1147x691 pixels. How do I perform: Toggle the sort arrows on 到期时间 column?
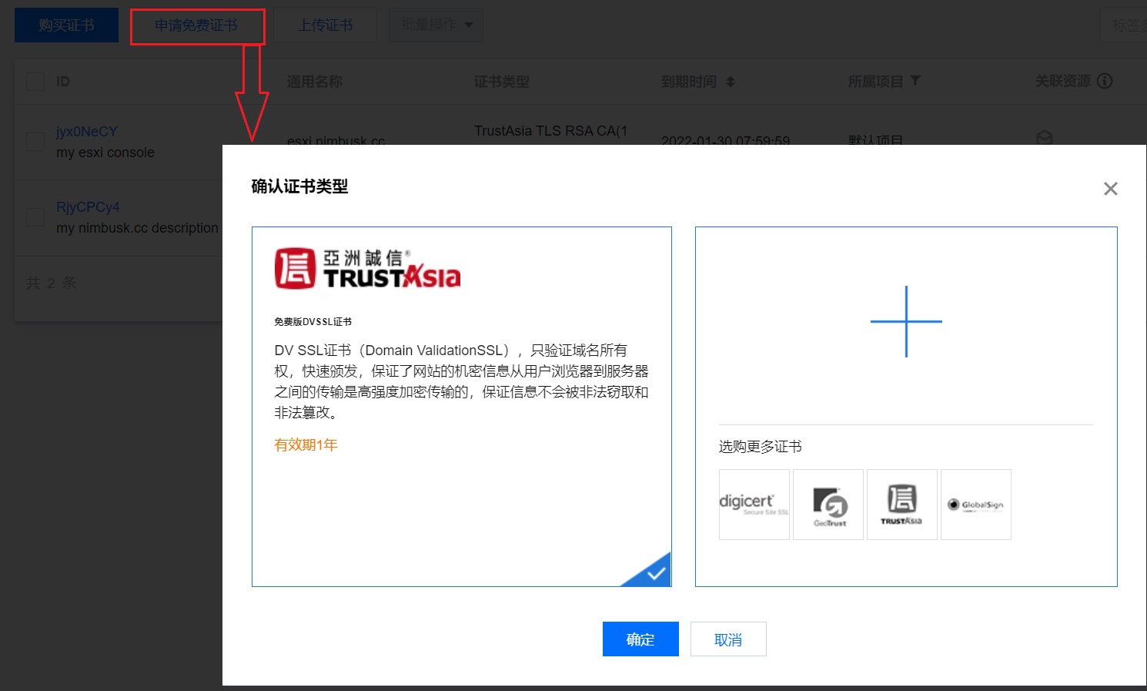click(731, 80)
